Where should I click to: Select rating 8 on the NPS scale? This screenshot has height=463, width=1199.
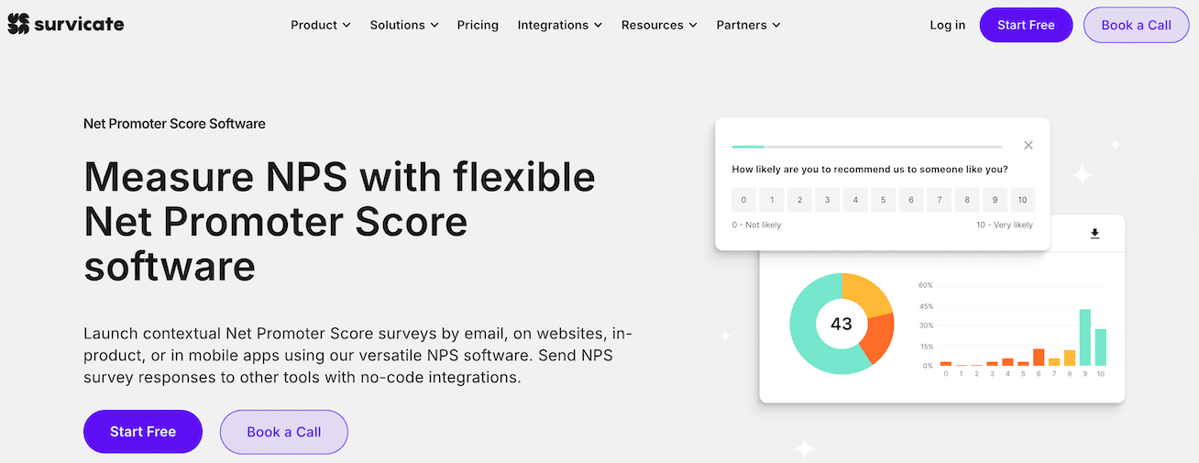click(966, 200)
